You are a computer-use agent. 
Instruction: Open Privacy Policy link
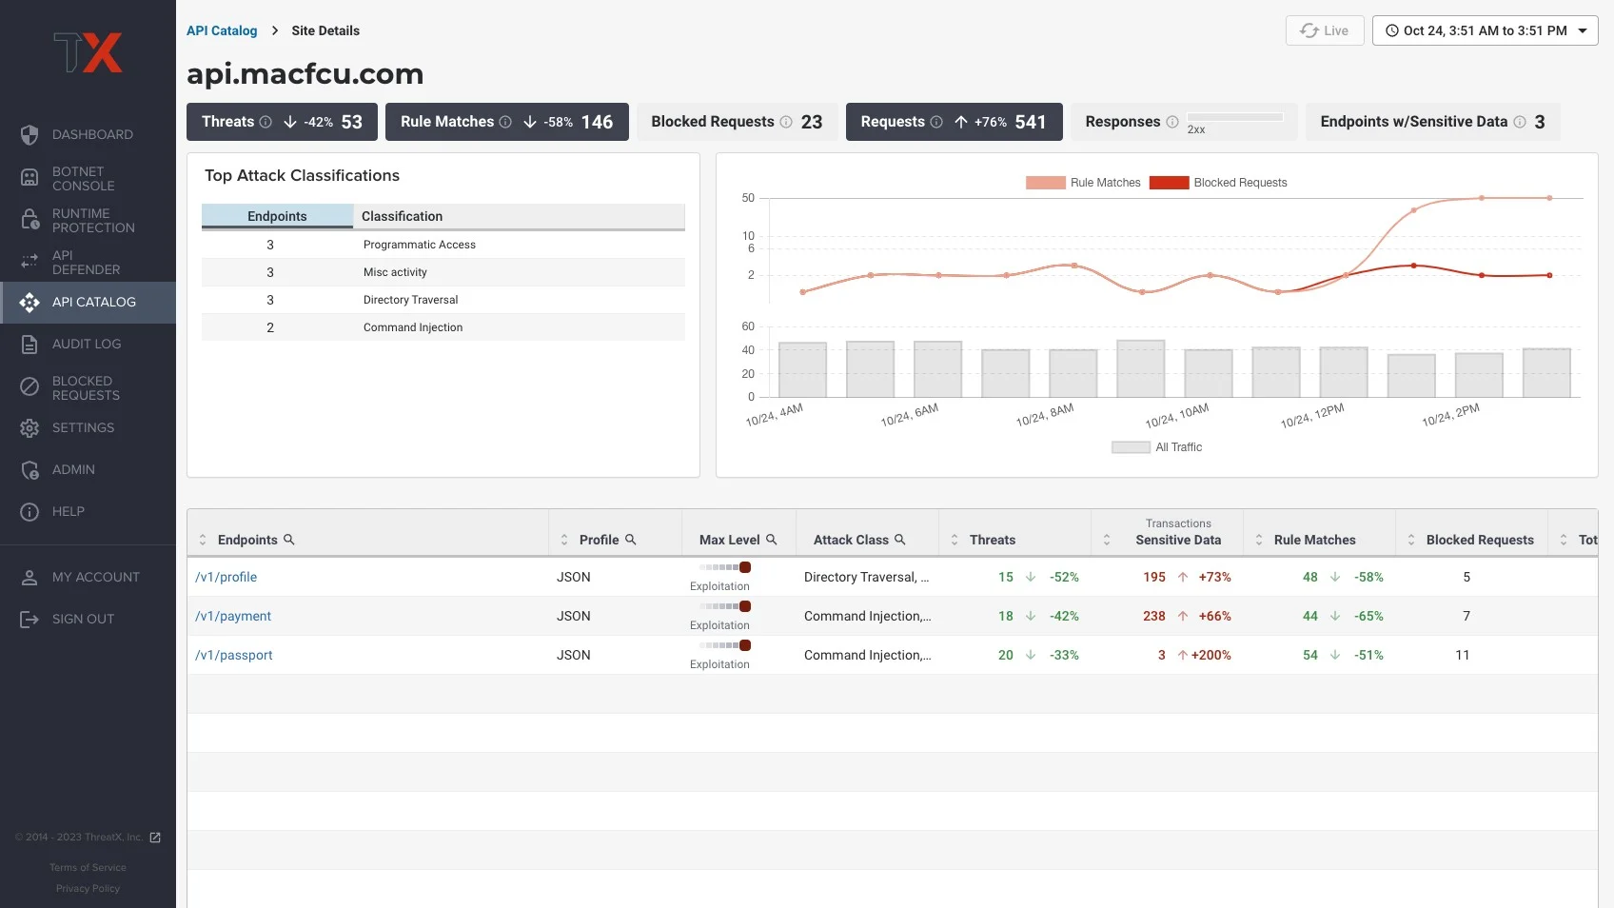click(88, 888)
